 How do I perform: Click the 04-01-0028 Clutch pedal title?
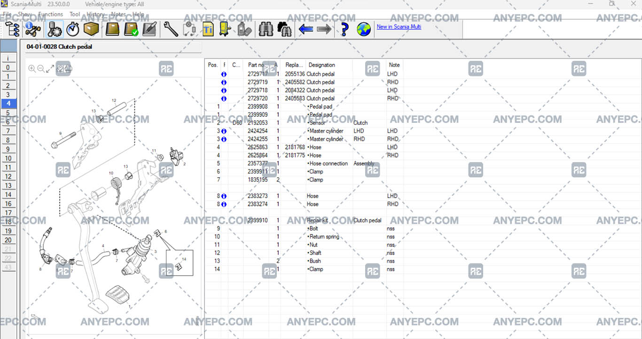(x=59, y=47)
